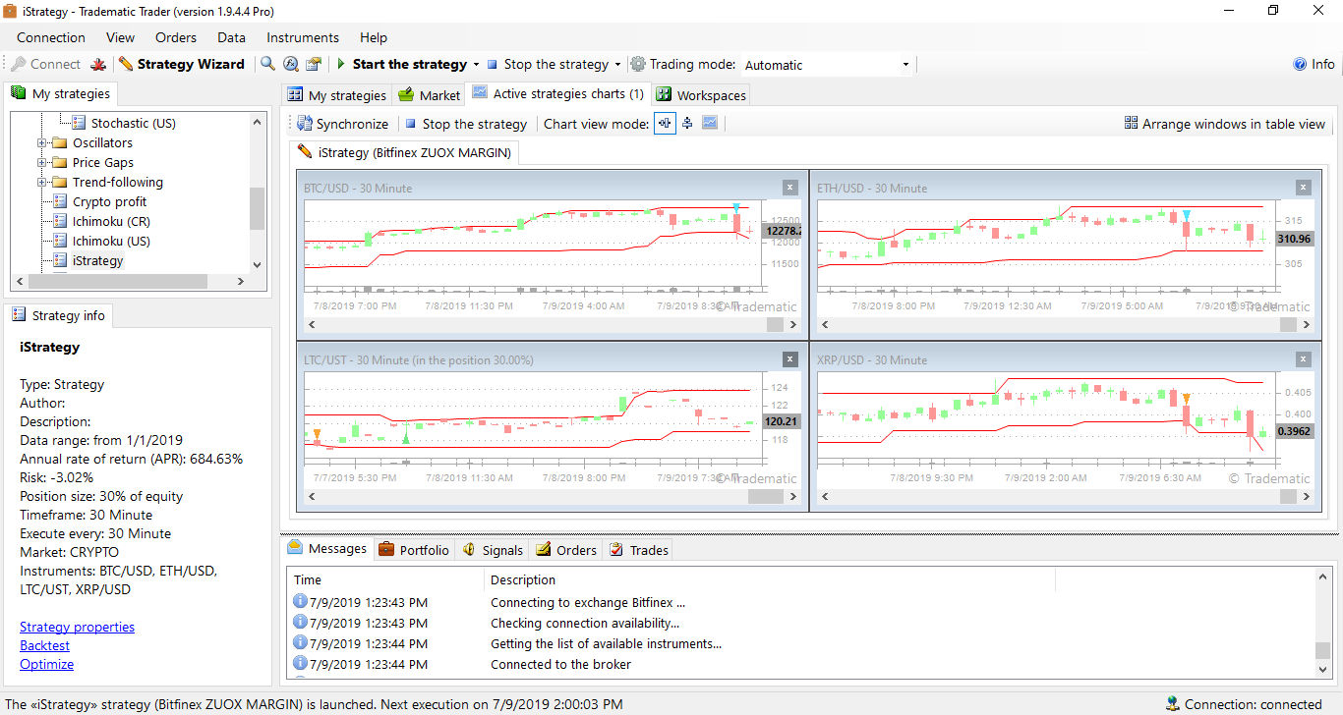Click the Info help icon
Image resolution: width=1343 pixels, height=715 pixels.
(1314, 65)
